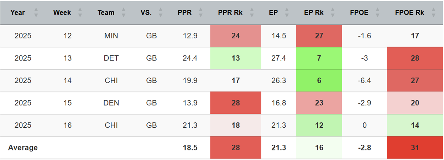Sort table by Year column arrows
The height and width of the screenshot is (160, 444).
(36, 13)
